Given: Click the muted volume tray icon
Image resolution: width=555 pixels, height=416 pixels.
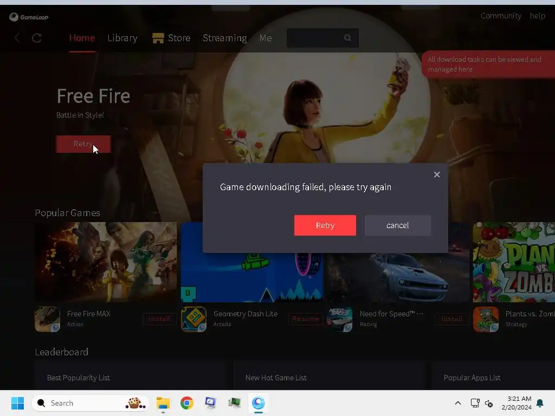Looking at the screenshot, I should [x=489, y=403].
